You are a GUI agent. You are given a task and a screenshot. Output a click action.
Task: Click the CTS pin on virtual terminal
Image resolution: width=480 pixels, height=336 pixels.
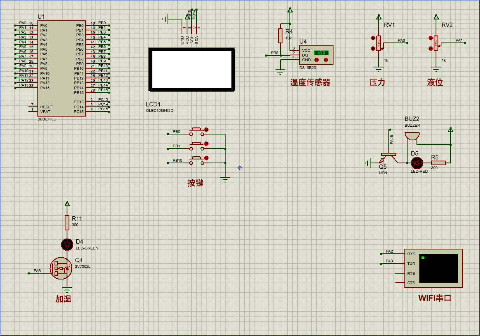tap(411, 283)
